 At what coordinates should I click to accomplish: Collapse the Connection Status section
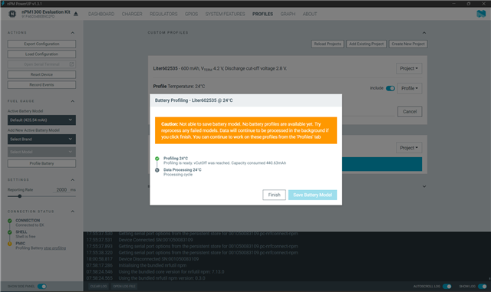[x=73, y=212]
